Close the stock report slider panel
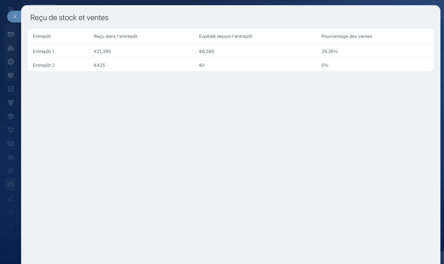The width and height of the screenshot is (444, 264). point(15,17)
